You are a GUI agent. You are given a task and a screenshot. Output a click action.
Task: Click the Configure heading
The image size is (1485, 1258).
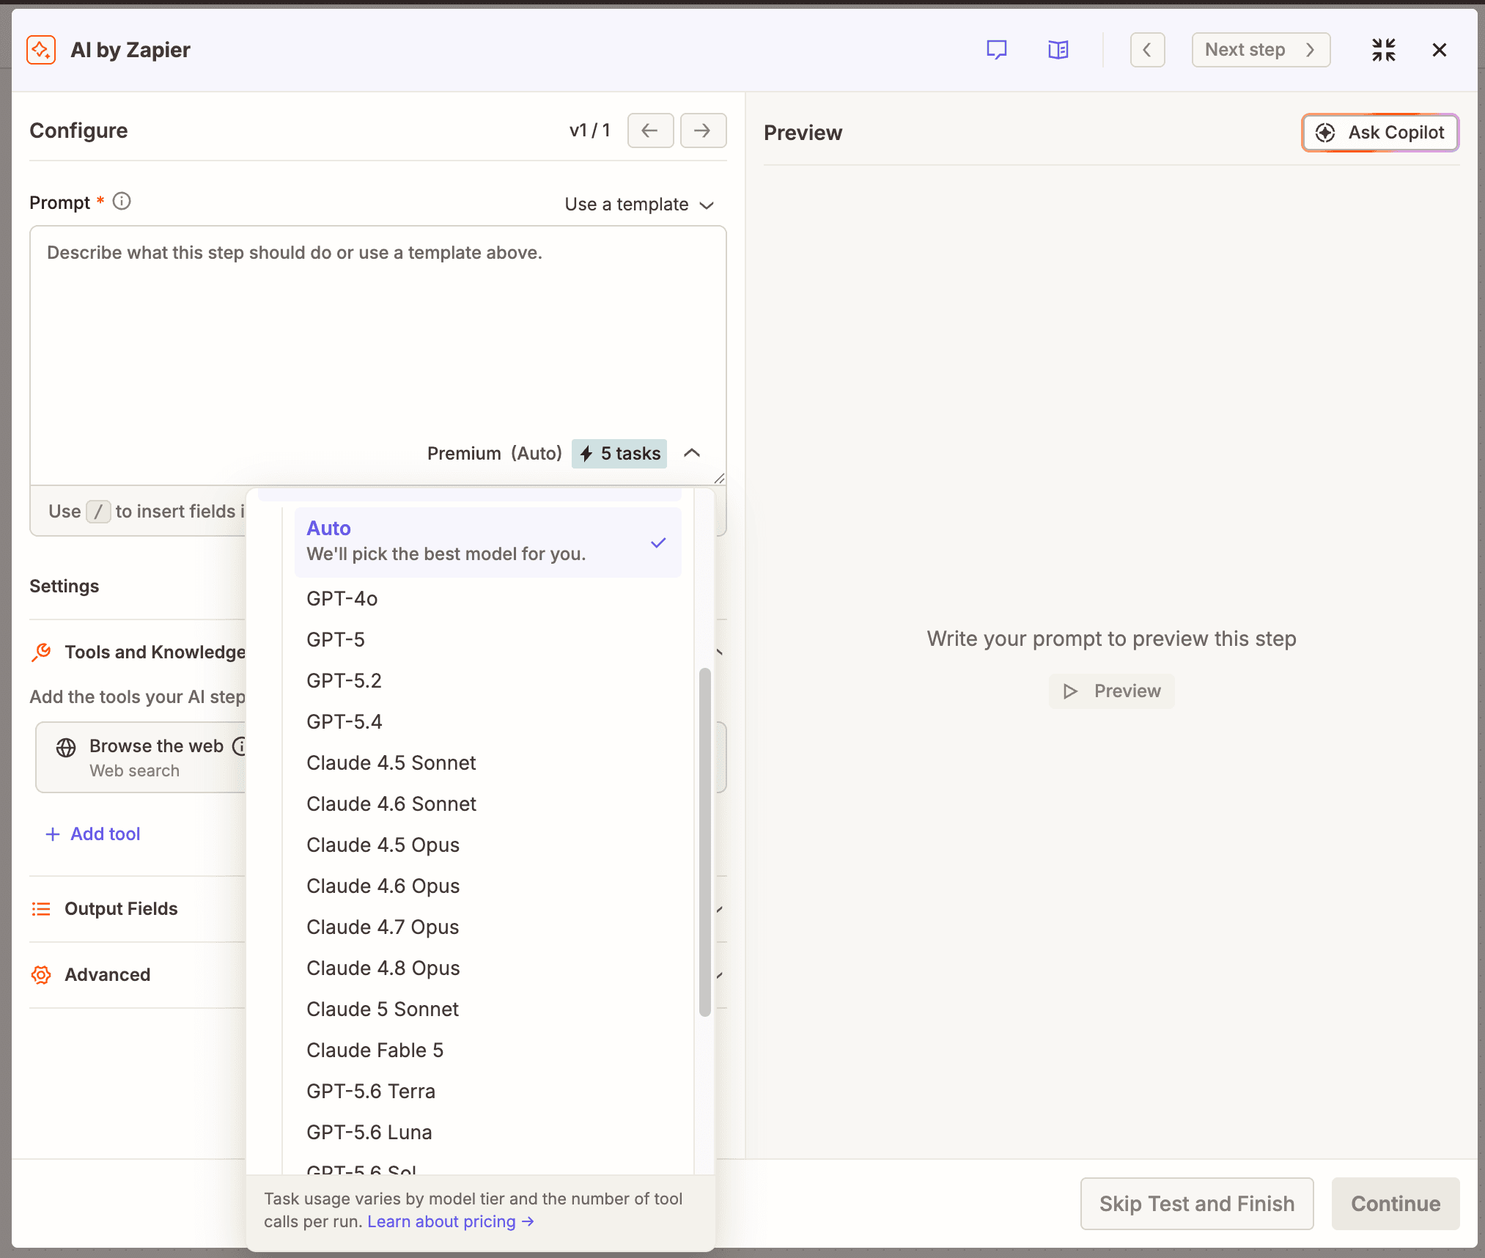pyautogui.click(x=78, y=130)
